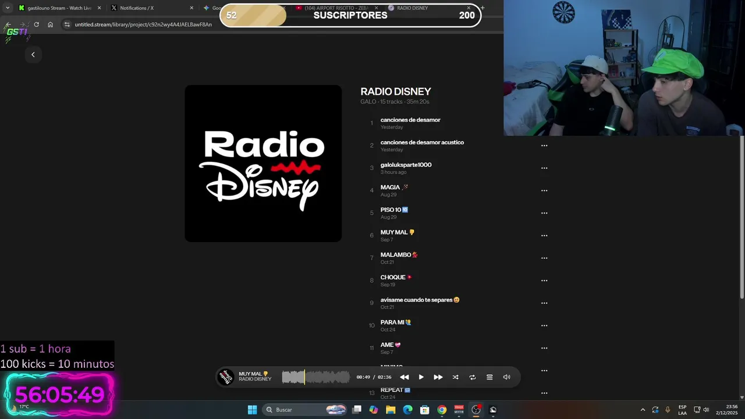Open a new browser tab
Image resolution: width=745 pixels, height=419 pixels.
[x=482, y=8]
